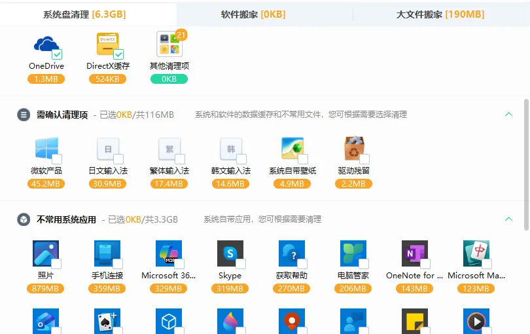This screenshot has width=530, height=334.
Task: Click the Microsoft 36... label
Action: (x=169, y=276)
